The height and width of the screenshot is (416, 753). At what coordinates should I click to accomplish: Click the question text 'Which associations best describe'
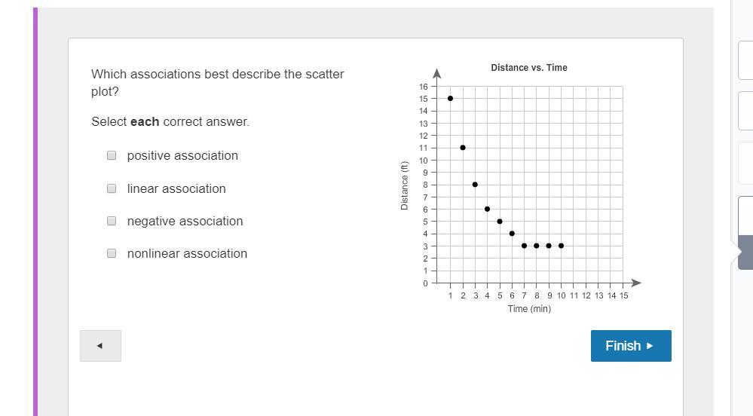pos(217,74)
